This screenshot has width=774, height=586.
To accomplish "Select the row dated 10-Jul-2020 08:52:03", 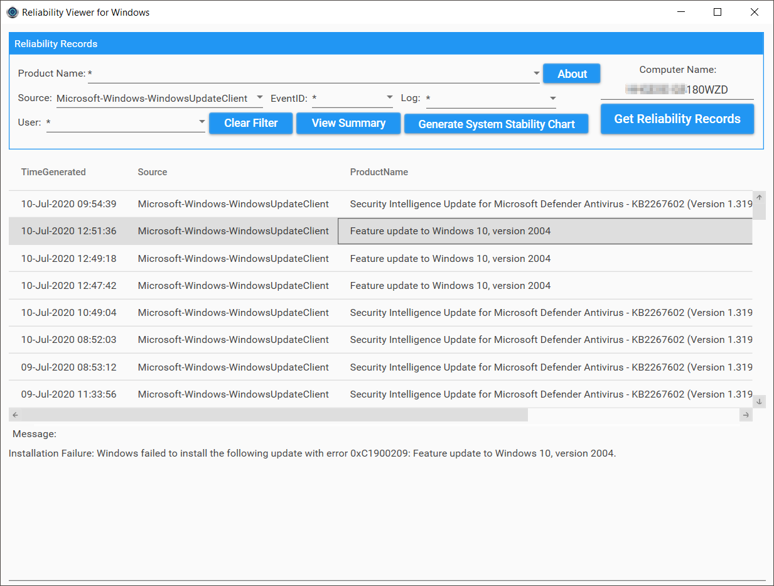I will (x=380, y=340).
